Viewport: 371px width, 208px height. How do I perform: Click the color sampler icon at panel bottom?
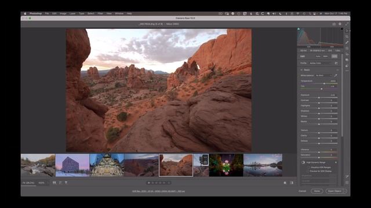click(x=347, y=177)
